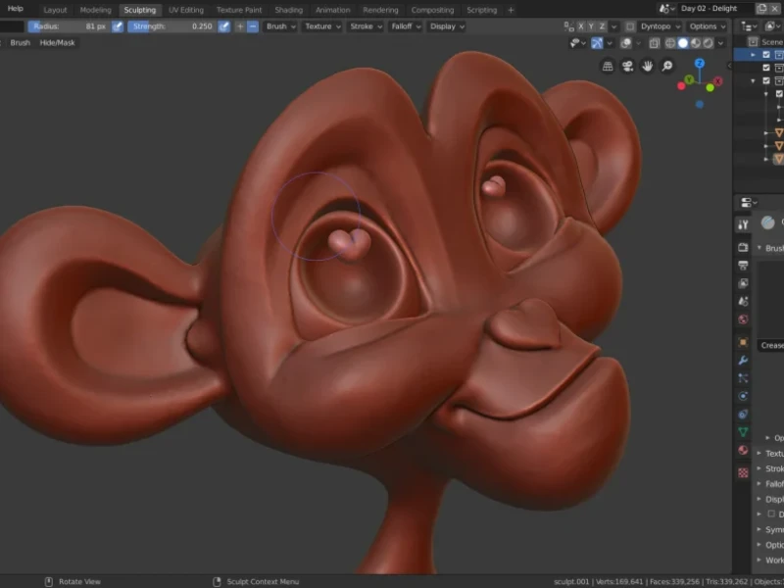
Task: Expand the highlighted collection in outliner
Action: 753,55
